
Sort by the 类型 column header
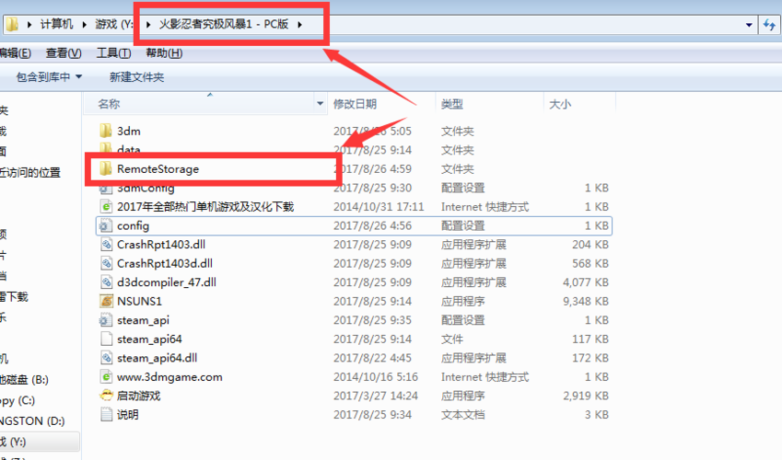click(x=452, y=104)
